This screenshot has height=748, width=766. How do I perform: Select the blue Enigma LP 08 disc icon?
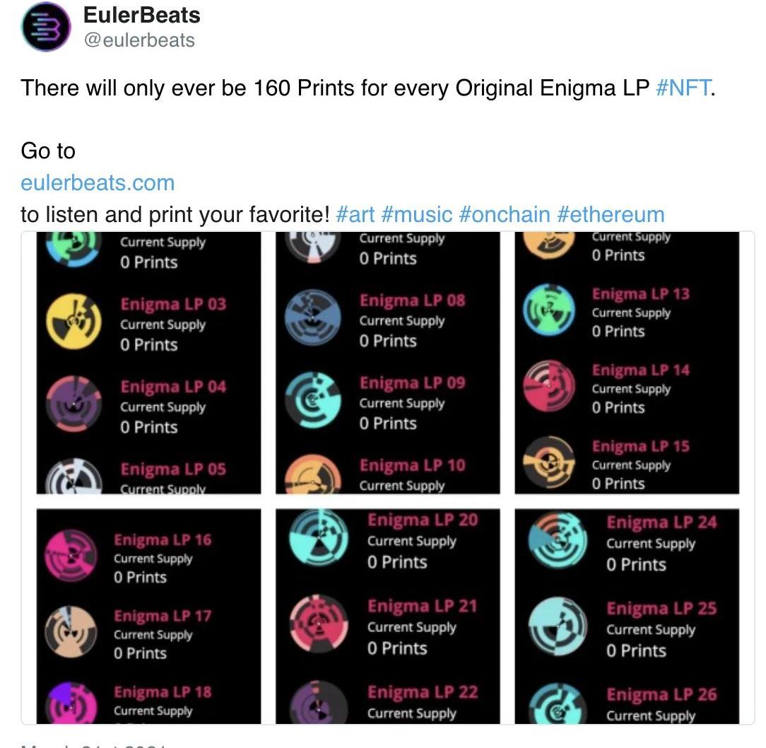pyautogui.click(x=312, y=318)
